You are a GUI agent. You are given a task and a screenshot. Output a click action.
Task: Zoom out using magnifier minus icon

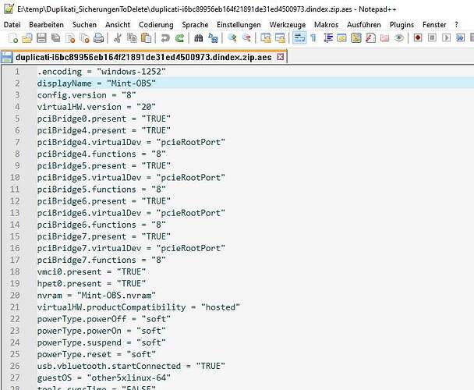point(246,38)
